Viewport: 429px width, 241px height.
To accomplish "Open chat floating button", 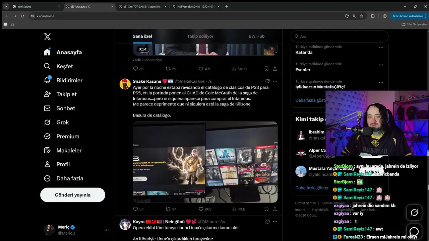I will [x=414, y=232].
